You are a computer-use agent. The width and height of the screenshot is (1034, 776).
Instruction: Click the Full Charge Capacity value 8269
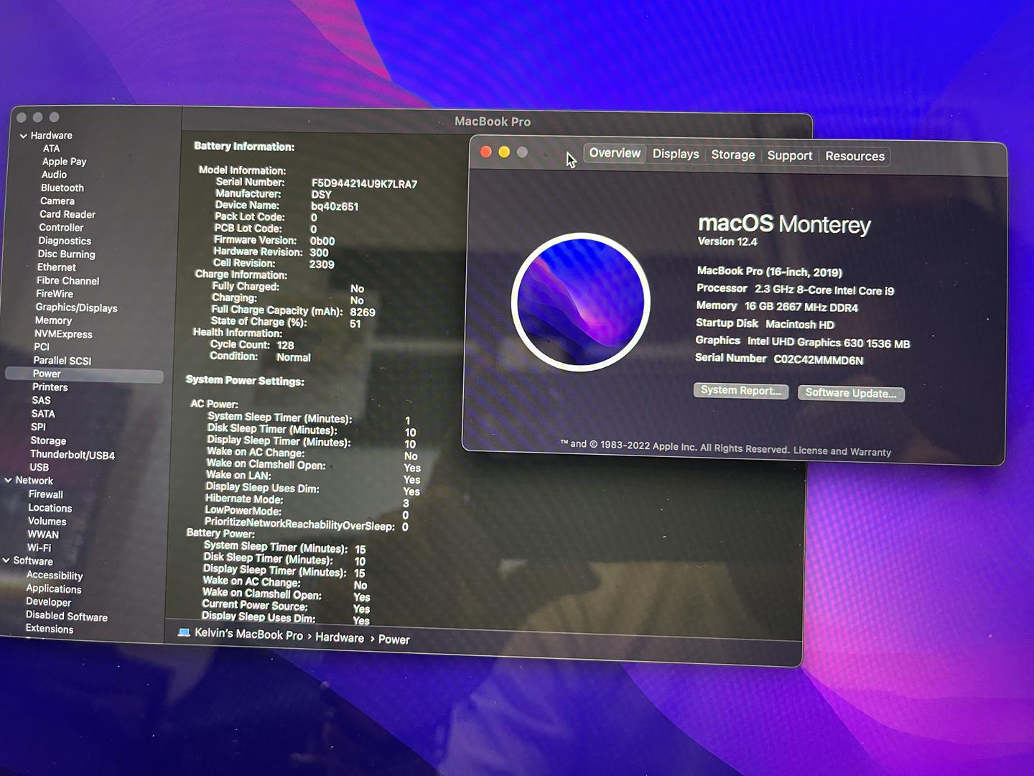pos(363,313)
